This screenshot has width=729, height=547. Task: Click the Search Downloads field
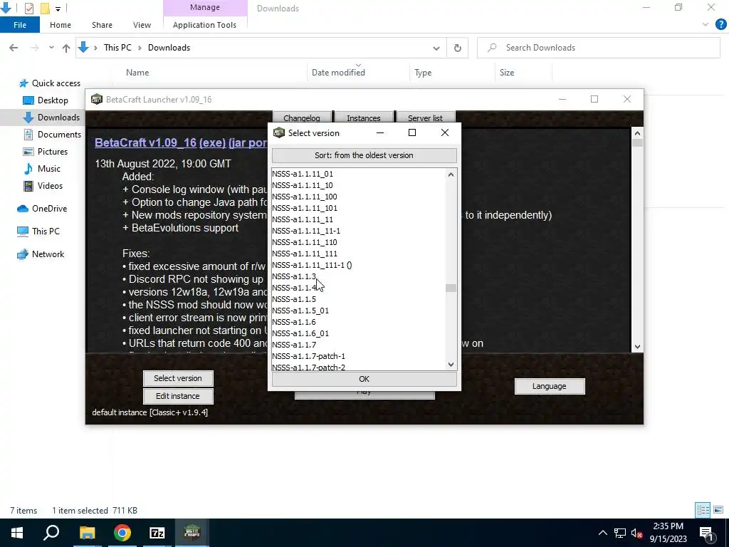click(598, 48)
